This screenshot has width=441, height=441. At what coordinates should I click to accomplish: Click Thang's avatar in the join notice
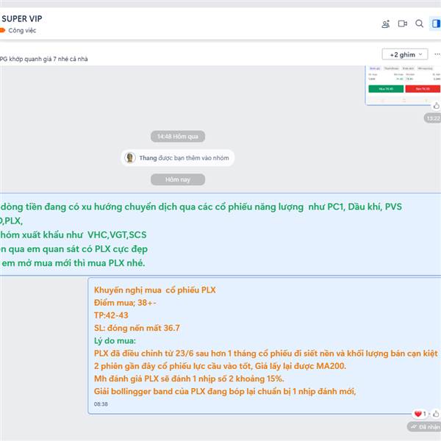130,157
